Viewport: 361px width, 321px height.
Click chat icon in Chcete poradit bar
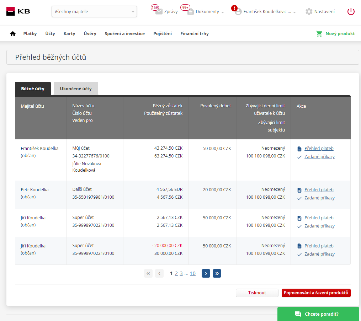click(298, 314)
